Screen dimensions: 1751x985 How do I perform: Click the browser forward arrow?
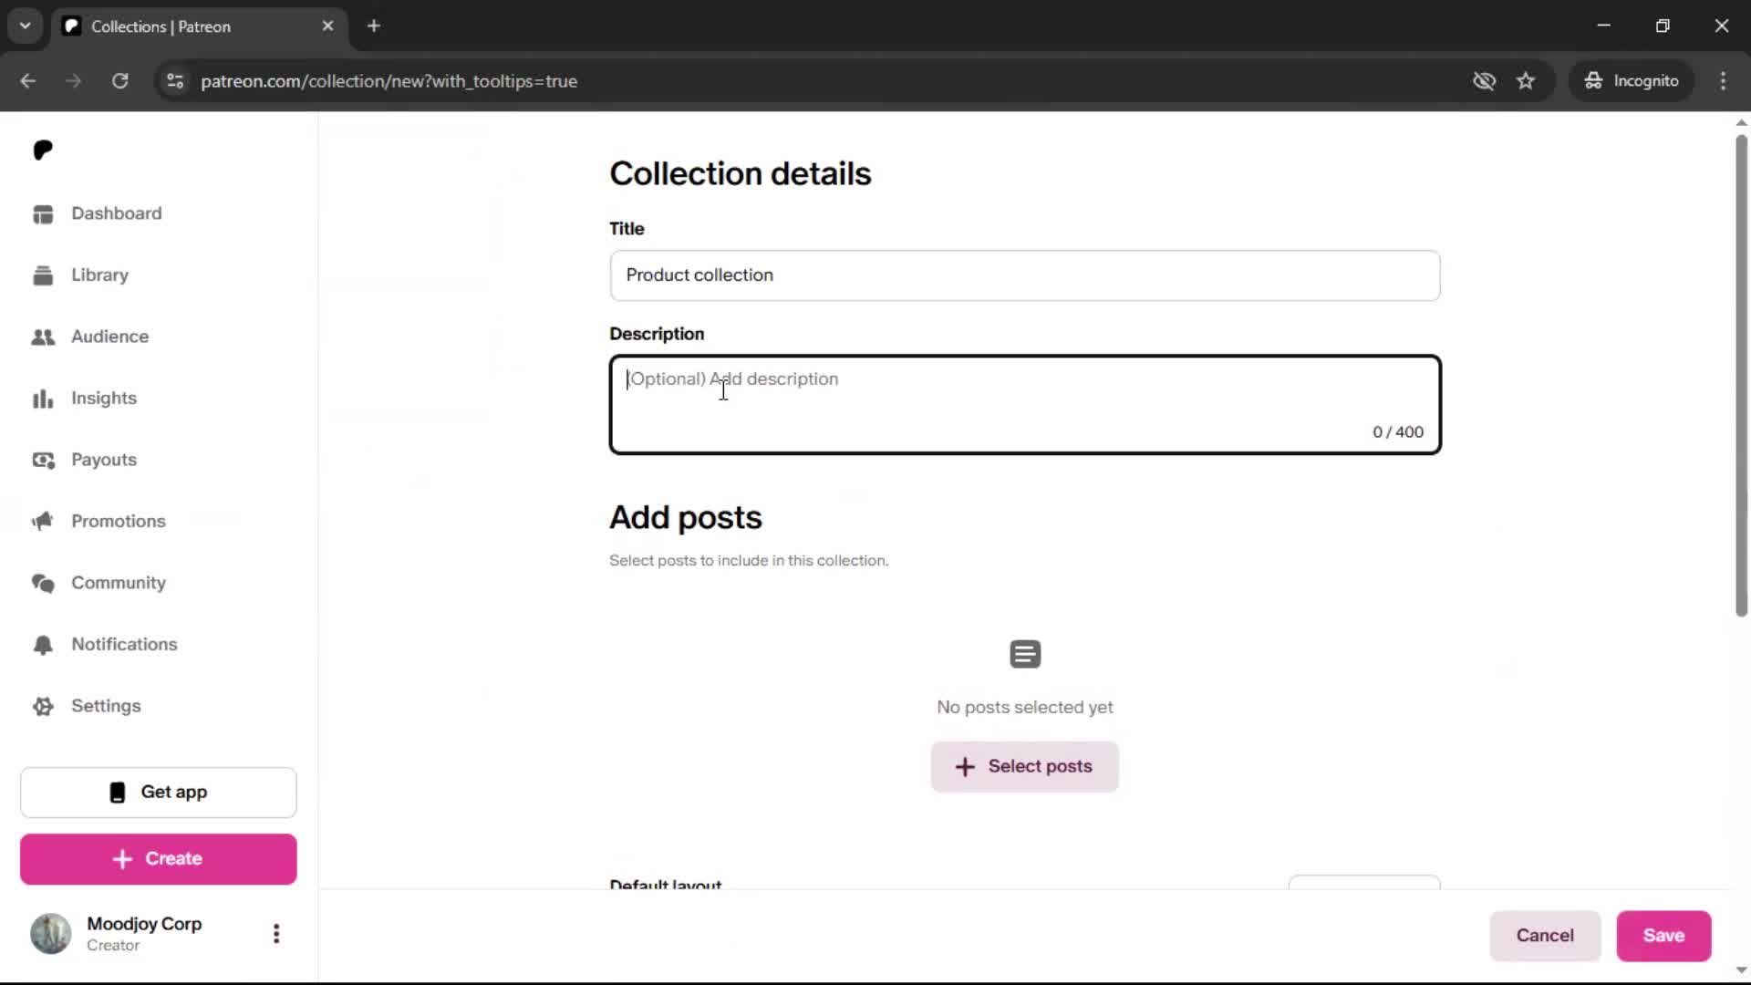(x=74, y=81)
